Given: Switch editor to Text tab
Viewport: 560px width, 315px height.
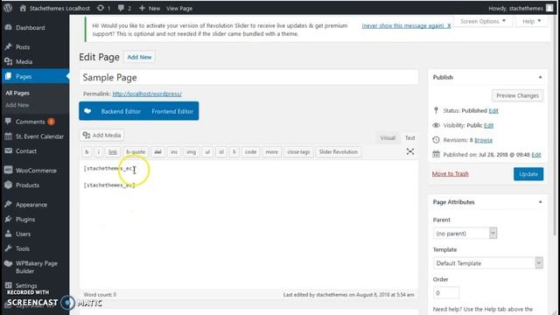Looking at the screenshot, I should (409, 137).
